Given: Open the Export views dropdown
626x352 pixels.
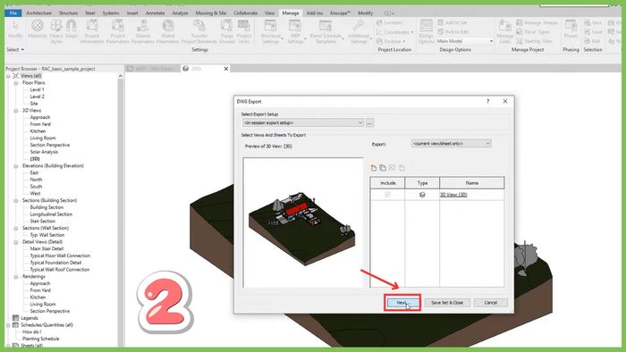Looking at the screenshot, I should point(451,143).
